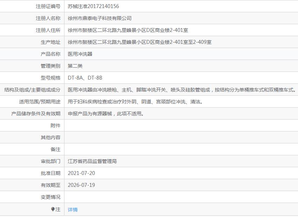298x217 pixels.
Task: Select production address ending 2-409室
Action: pos(139,42)
